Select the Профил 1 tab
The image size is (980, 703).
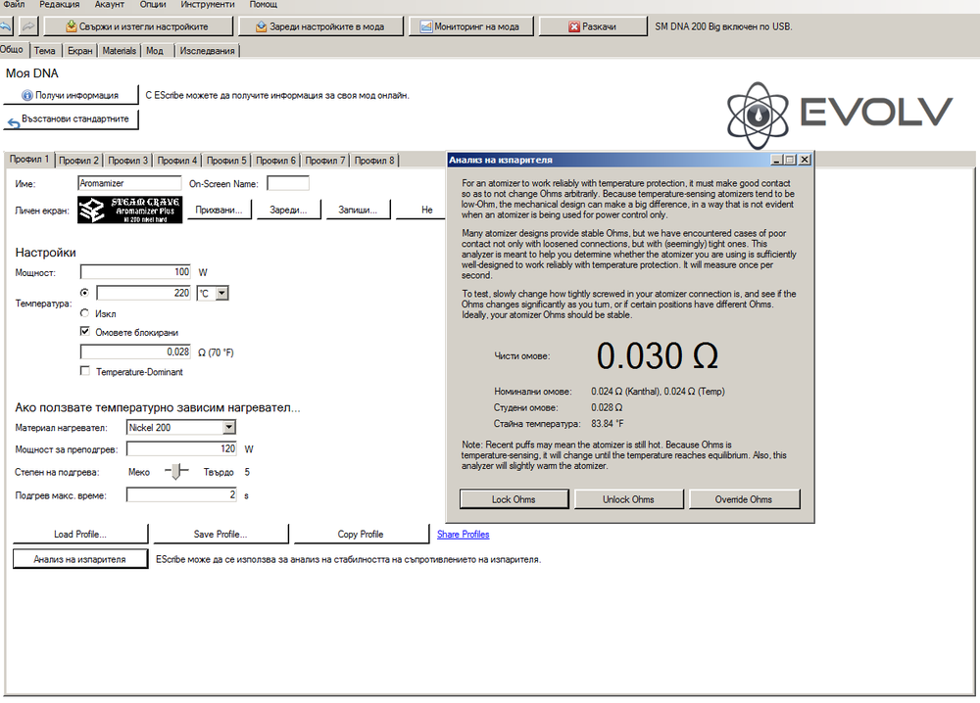pyautogui.click(x=29, y=160)
